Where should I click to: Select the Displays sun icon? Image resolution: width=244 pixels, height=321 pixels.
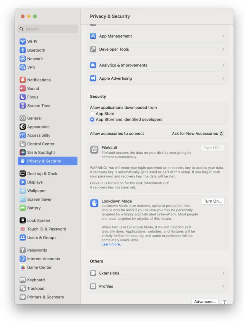click(23, 182)
